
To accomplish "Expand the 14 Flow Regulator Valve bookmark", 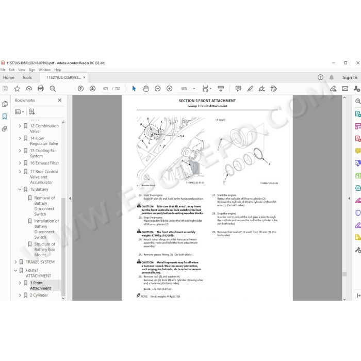I will click(20, 138).
